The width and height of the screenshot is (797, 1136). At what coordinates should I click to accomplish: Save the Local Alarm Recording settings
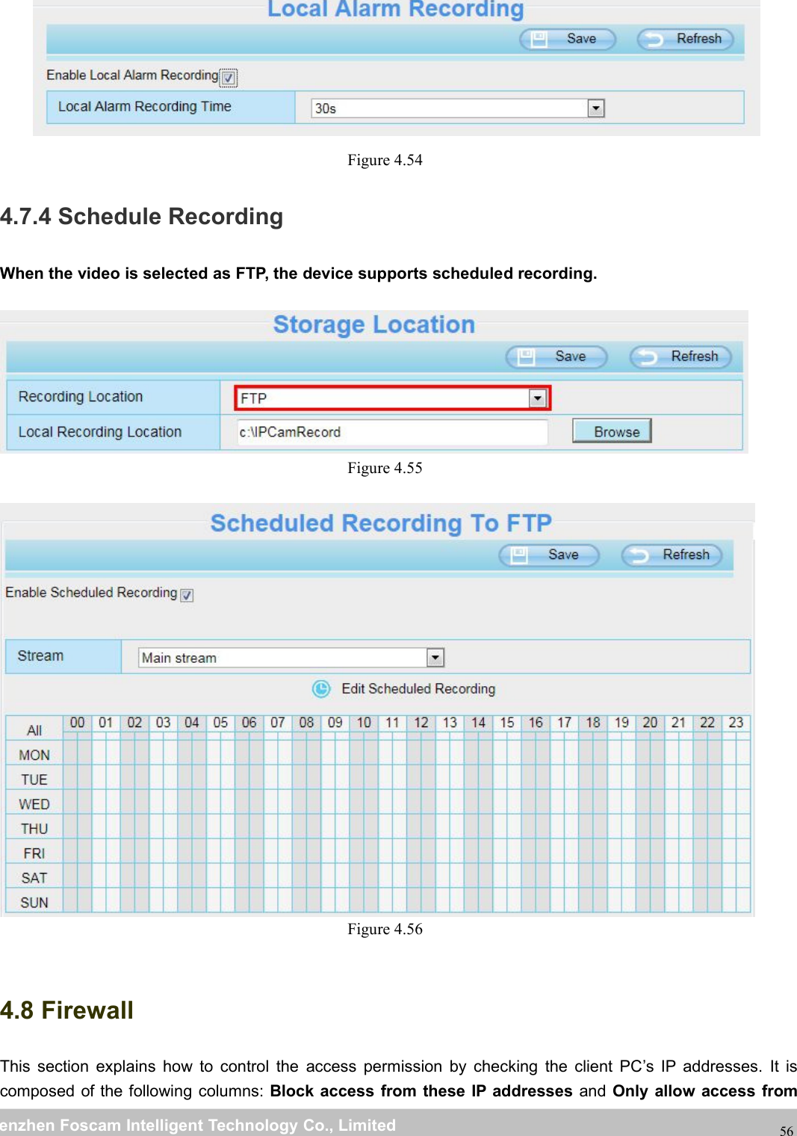(568, 39)
